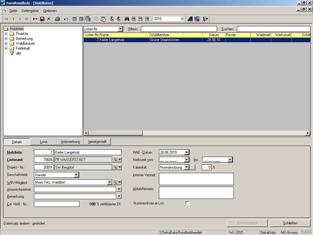313x235 pixels.
Task: Switch to the Lose tab
Action: point(43,142)
